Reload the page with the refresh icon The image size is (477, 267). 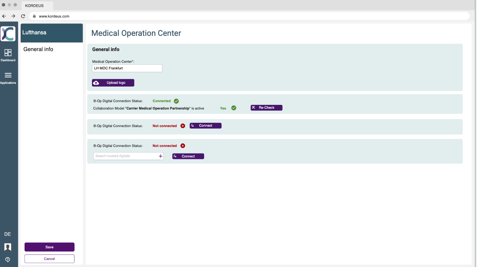pos(23,16)
